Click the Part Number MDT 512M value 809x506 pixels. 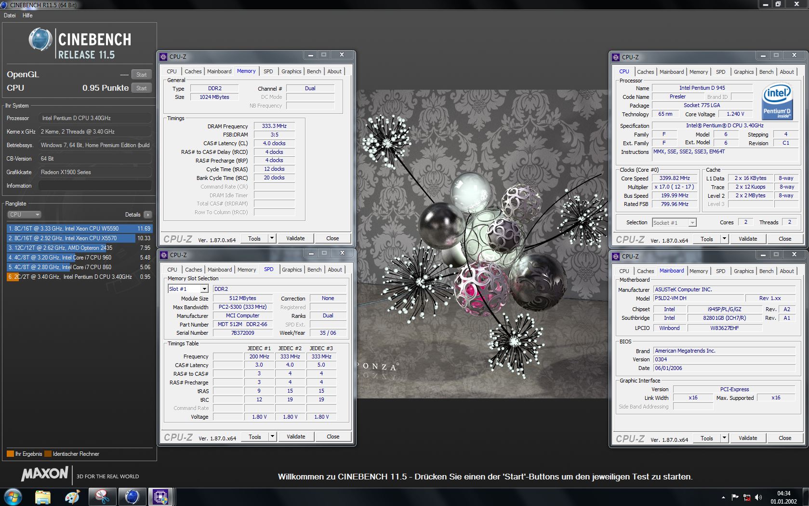242,325
